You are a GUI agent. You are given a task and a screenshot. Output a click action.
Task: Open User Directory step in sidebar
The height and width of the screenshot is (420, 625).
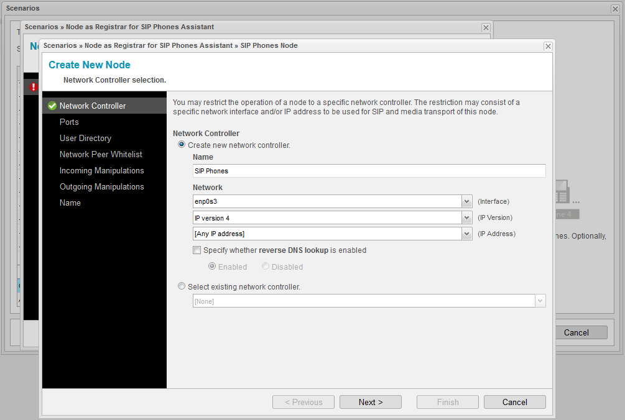pyautogui.click(x=85, y=139)
